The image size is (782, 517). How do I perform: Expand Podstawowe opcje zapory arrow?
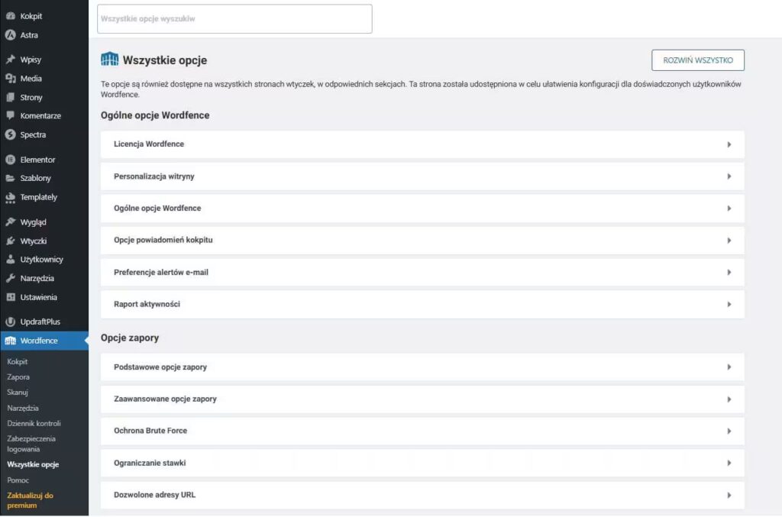(x=729, y=367)
